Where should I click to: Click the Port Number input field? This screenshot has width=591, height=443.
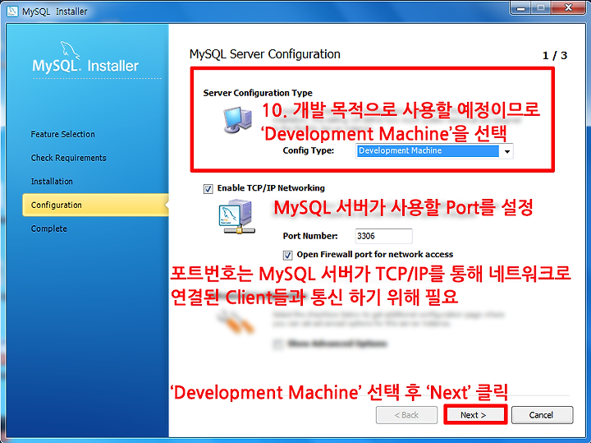pyautogui.click(x=383, y=236)
